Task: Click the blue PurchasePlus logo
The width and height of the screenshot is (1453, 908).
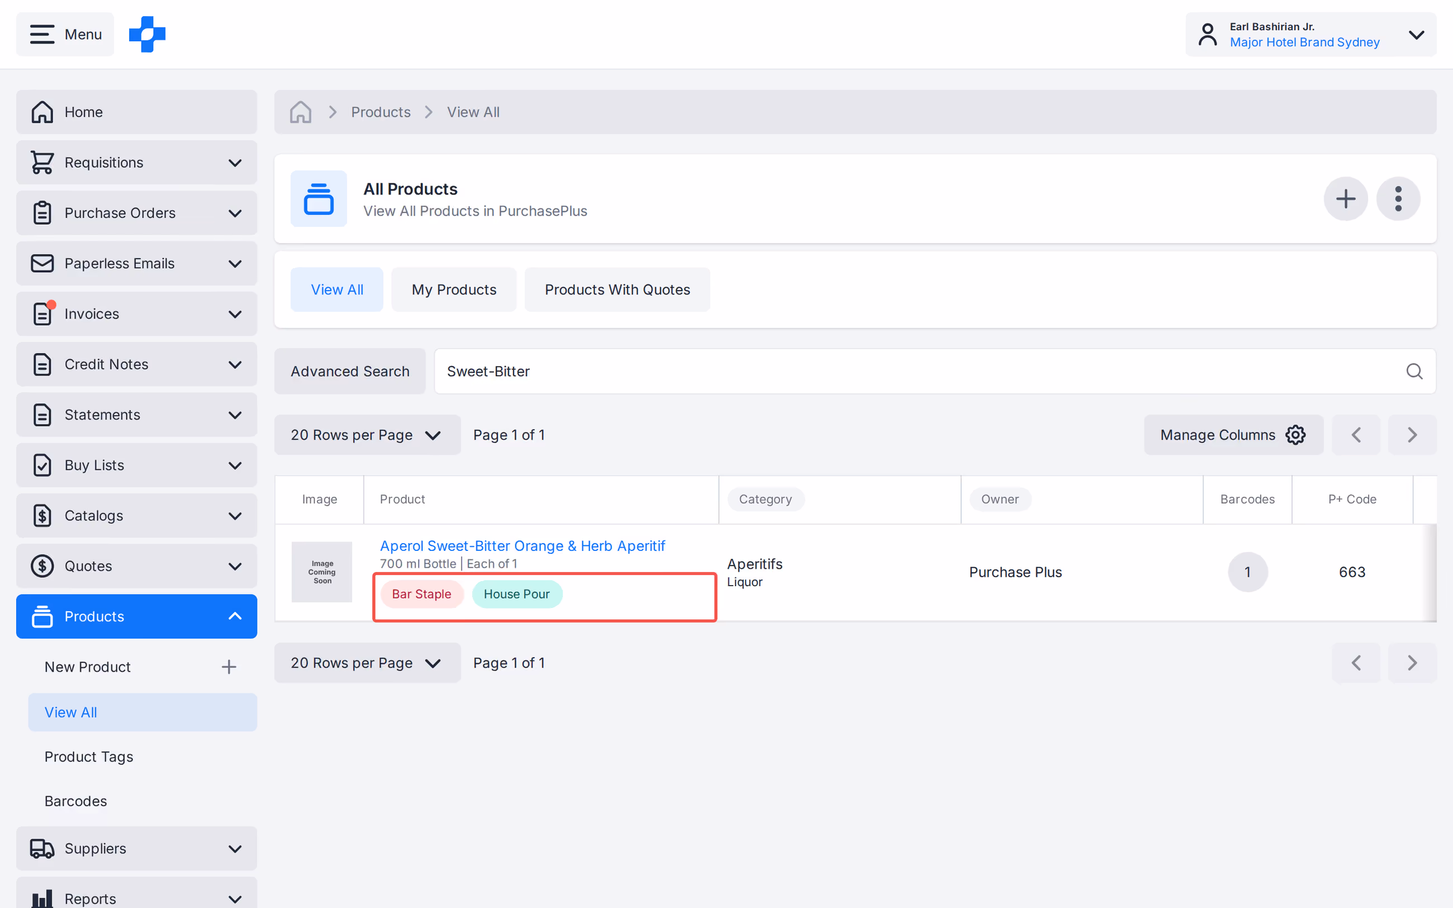Action: (147, 34)
